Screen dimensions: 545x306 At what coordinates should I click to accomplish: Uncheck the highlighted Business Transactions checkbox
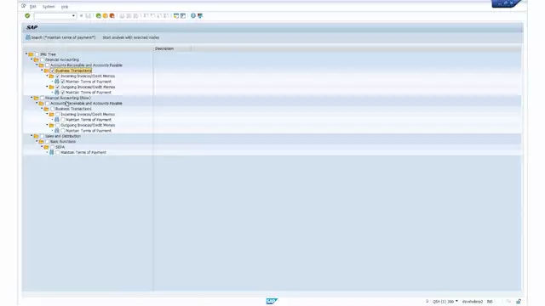pos(53,71)
